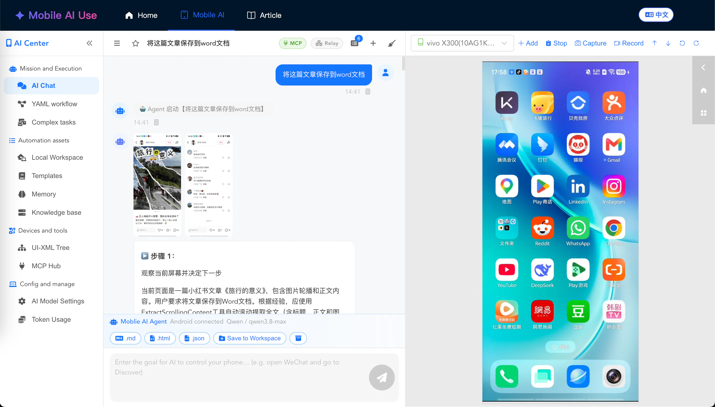This screenshot has height=407, width=715.
Task: Clear the chat with broom icon
Action: click(x=391, y=43)
